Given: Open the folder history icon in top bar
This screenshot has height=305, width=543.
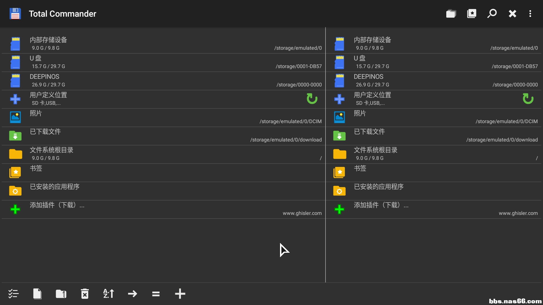Looking at the screenshot, I should coord(451,14).
